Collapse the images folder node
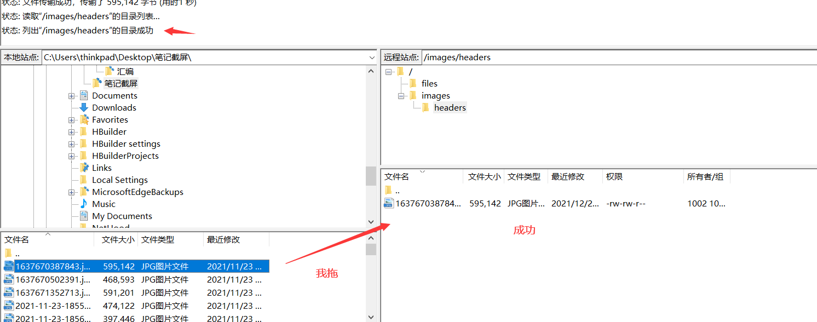Screen dimensions: 817x322 (401, 95)
